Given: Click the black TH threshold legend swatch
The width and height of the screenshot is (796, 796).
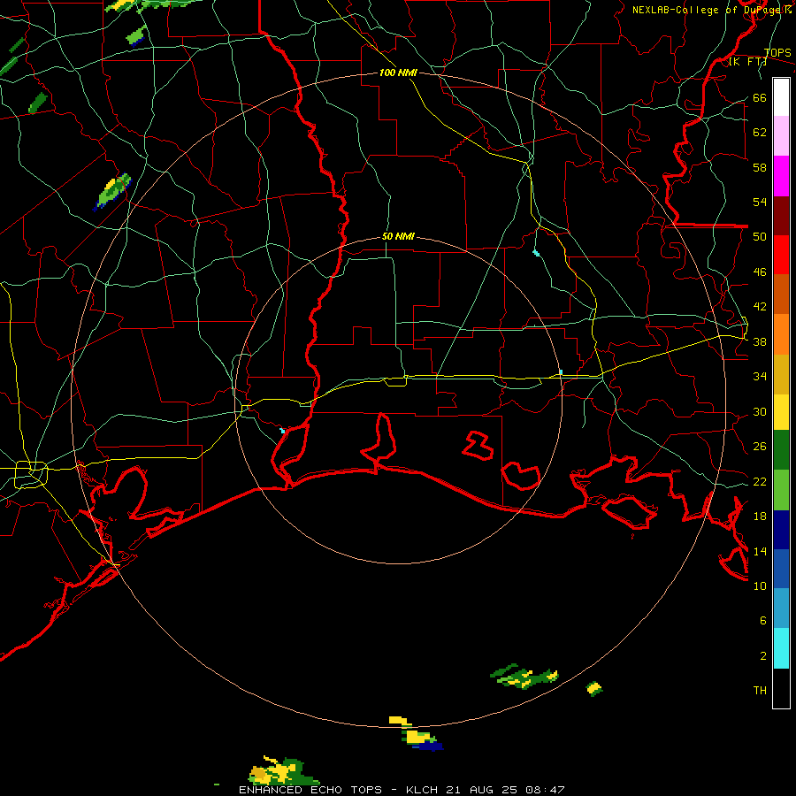Looking at the screenshot, I should pyautogui.click(x=781, y=688).
